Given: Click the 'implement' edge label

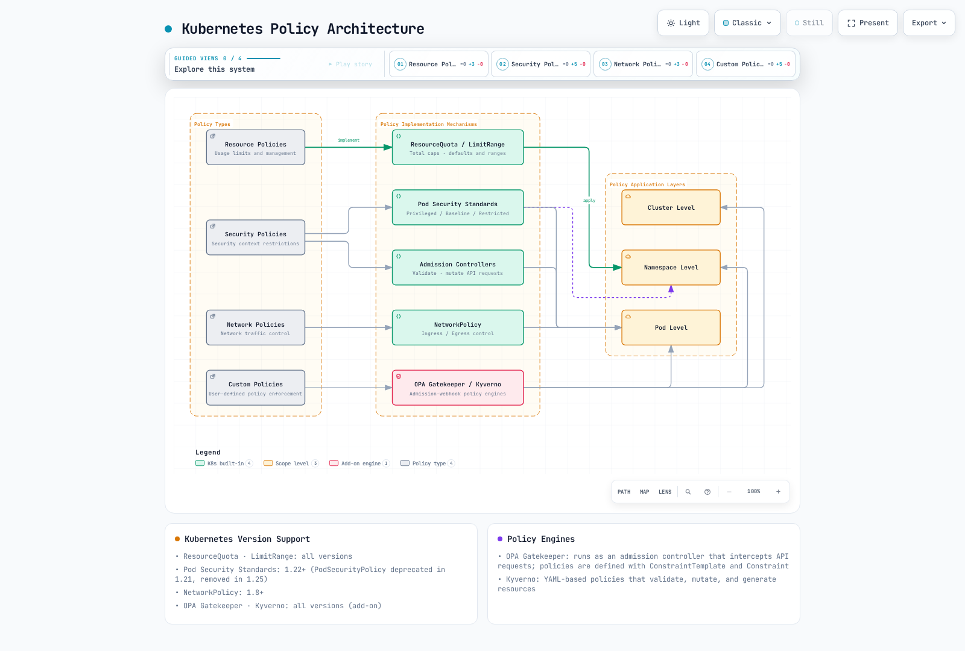Looking at the screenshot, I should [349, 140].
